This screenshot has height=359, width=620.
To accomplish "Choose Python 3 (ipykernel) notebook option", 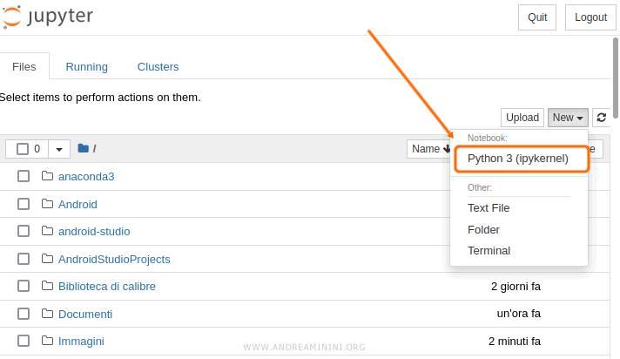I will (x=518, y=159).
